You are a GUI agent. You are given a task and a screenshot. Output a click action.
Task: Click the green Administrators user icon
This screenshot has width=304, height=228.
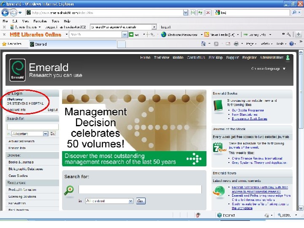[x=288, y=57]
